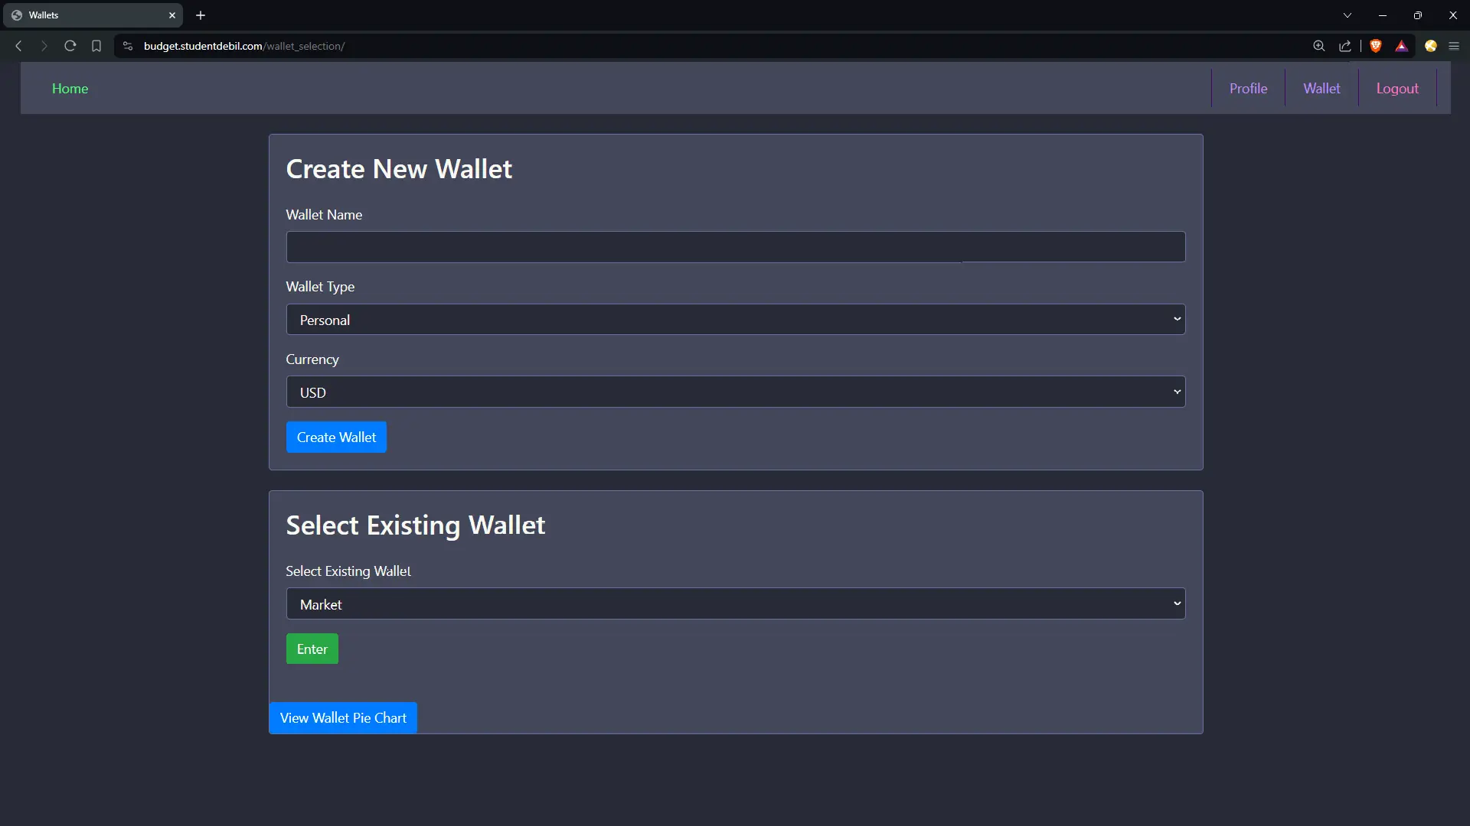1470x826 pixels.
Task: Click the browser forward arrow
Action: coord(44,46)
